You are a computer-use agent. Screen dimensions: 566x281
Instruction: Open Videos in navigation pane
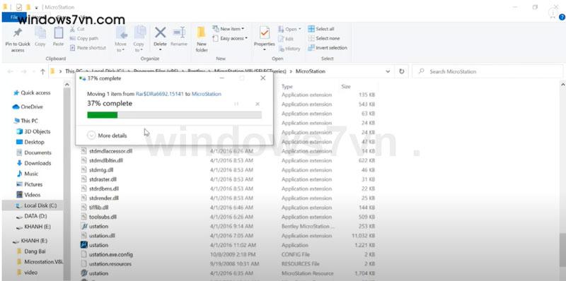tap(28, 195)
